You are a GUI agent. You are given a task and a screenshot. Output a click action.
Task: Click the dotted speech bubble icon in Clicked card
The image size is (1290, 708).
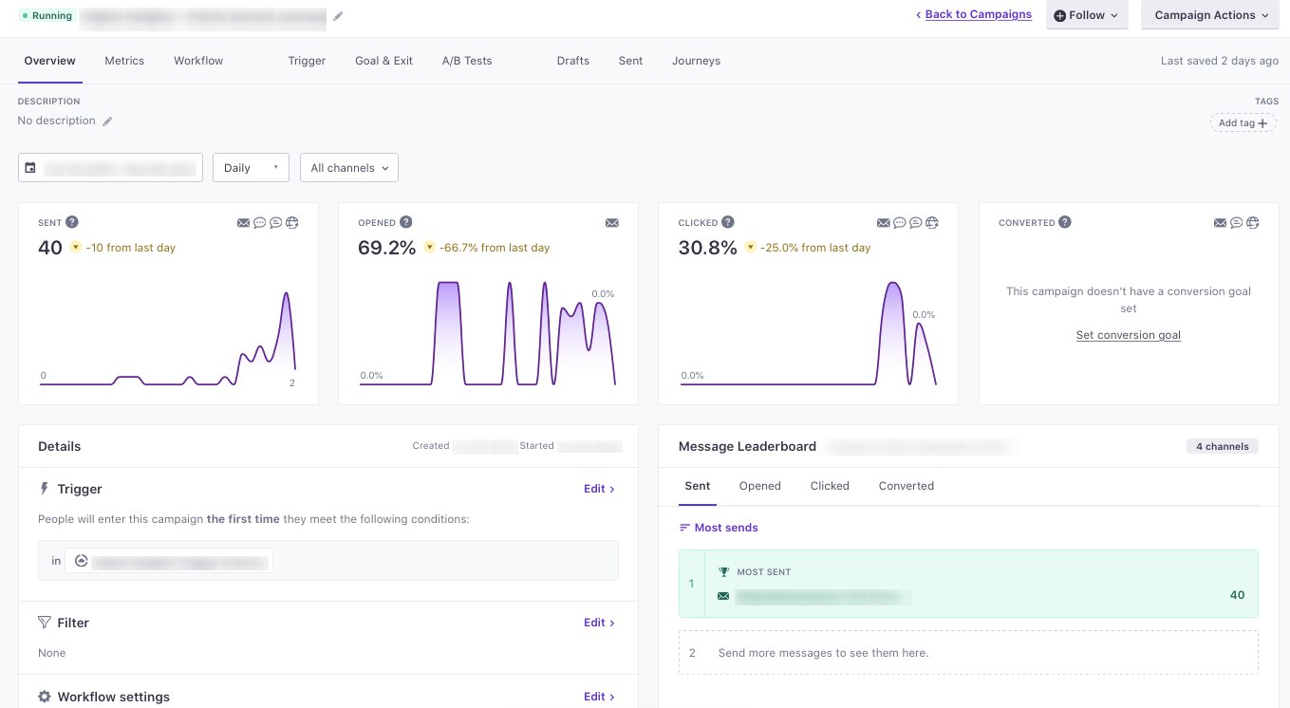[899, 223]
